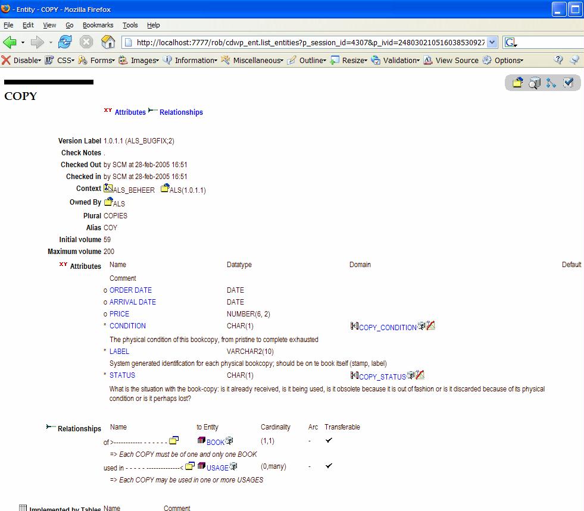Click the dice icon after the BOOK link
The image size is (584, 511).
(x=229, y=440)
